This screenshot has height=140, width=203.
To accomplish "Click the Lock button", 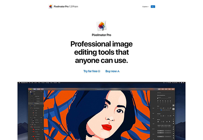I will (x=160, y=131).
